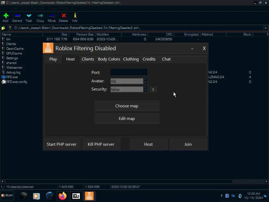Viewport: 269px width, 202px height.
Task: Open the address bar history dropdown arrow
Action: [x=266, y=28]
